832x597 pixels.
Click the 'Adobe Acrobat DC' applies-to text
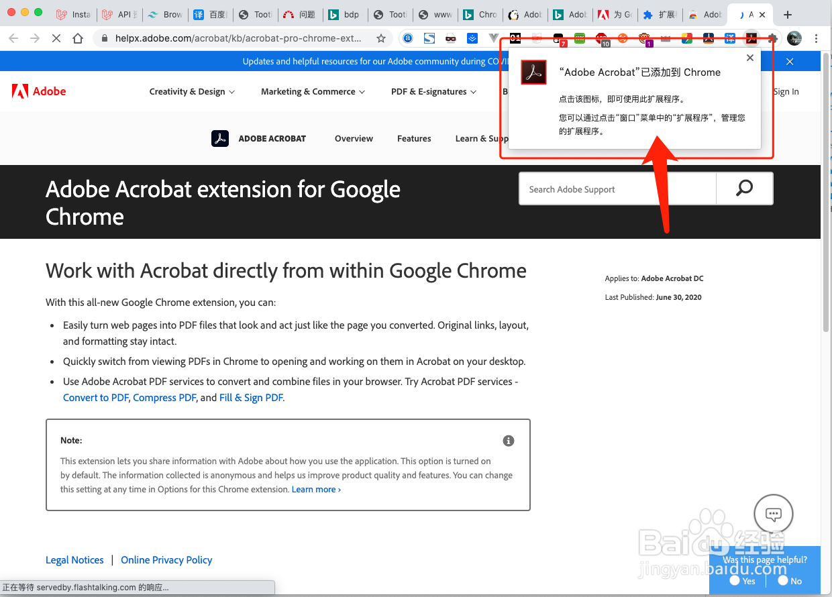pos(672,278)
